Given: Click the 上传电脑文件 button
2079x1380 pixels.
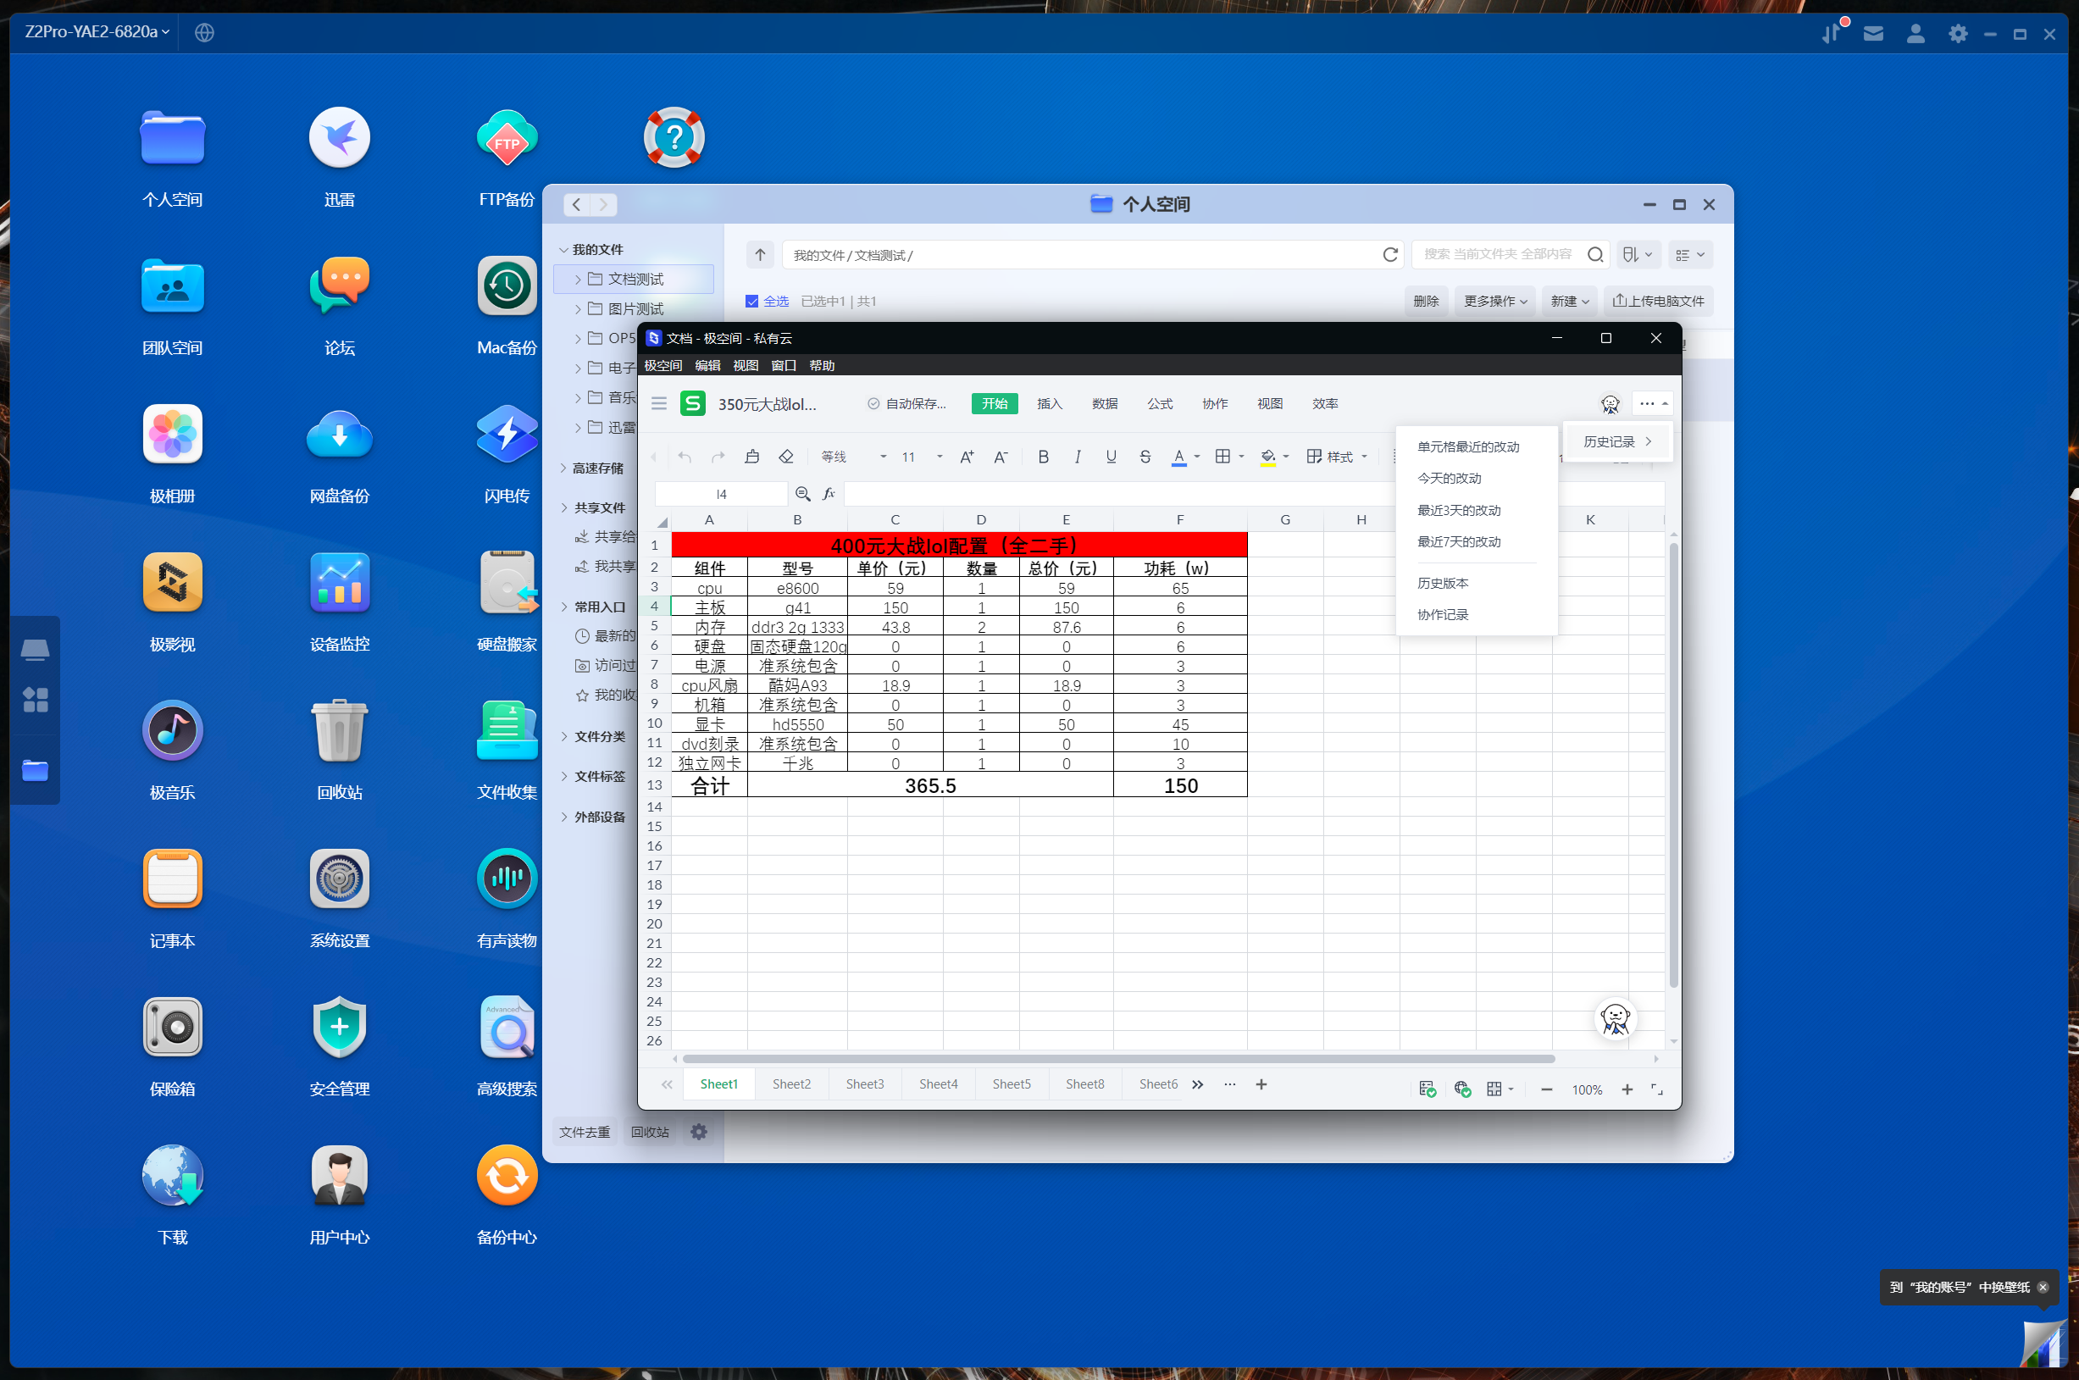Looking at the screenshot, I should [1657, 302].
